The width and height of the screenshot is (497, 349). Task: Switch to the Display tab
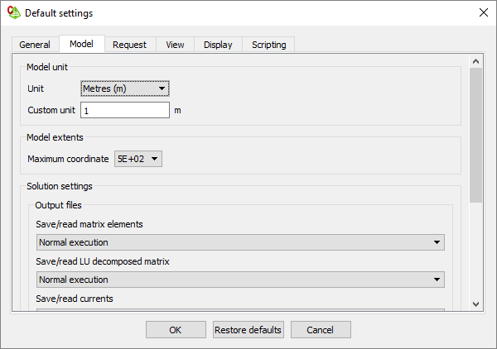(x=218, y=45)
